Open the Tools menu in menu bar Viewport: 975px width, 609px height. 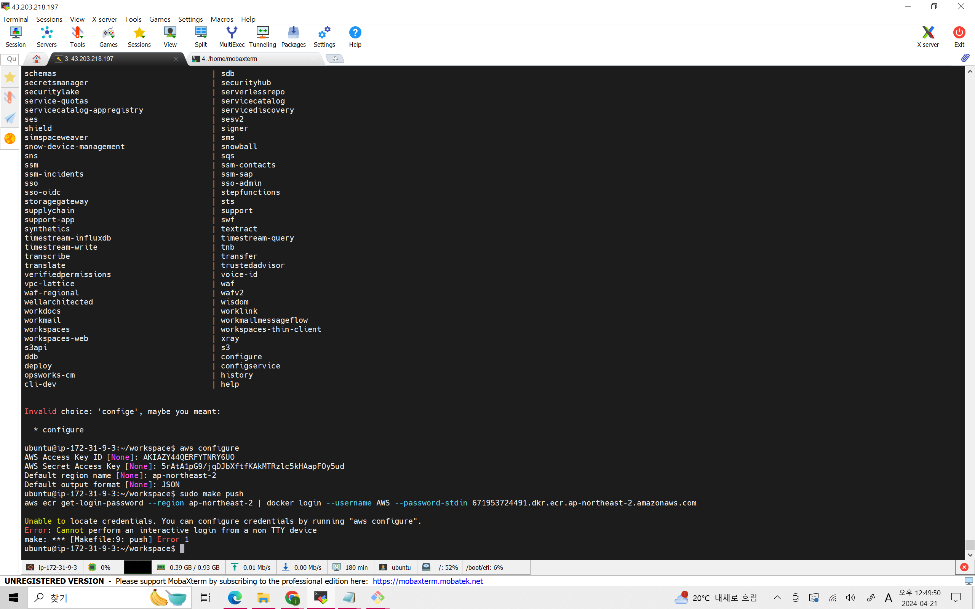(x=133, y=19)
